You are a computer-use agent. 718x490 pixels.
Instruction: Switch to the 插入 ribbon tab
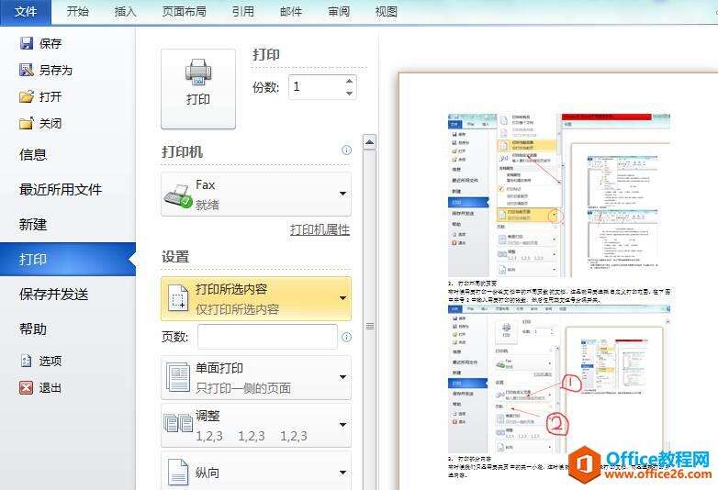[125, 11]
